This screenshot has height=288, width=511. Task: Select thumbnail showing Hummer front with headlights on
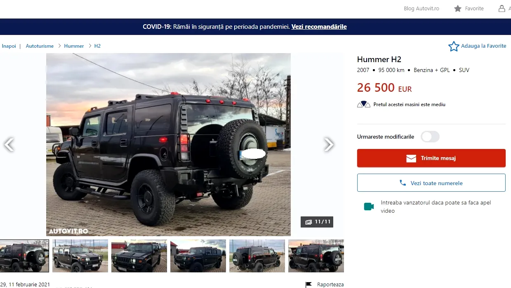[139, 256]
